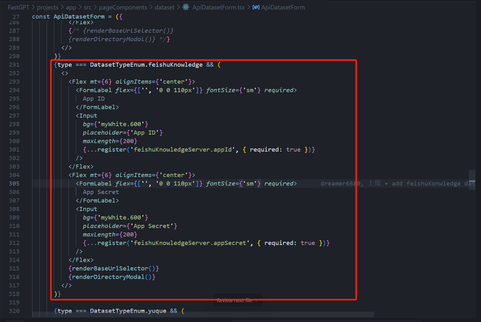Select the dataset folder breadcrumb
481x322 pixels.
coord(164,7)
